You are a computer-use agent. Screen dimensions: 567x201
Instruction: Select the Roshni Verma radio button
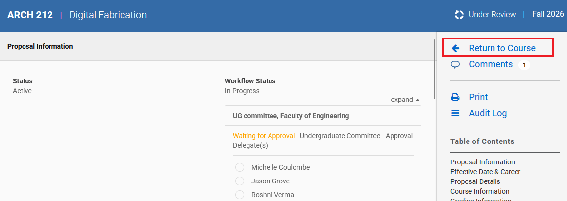240,195
